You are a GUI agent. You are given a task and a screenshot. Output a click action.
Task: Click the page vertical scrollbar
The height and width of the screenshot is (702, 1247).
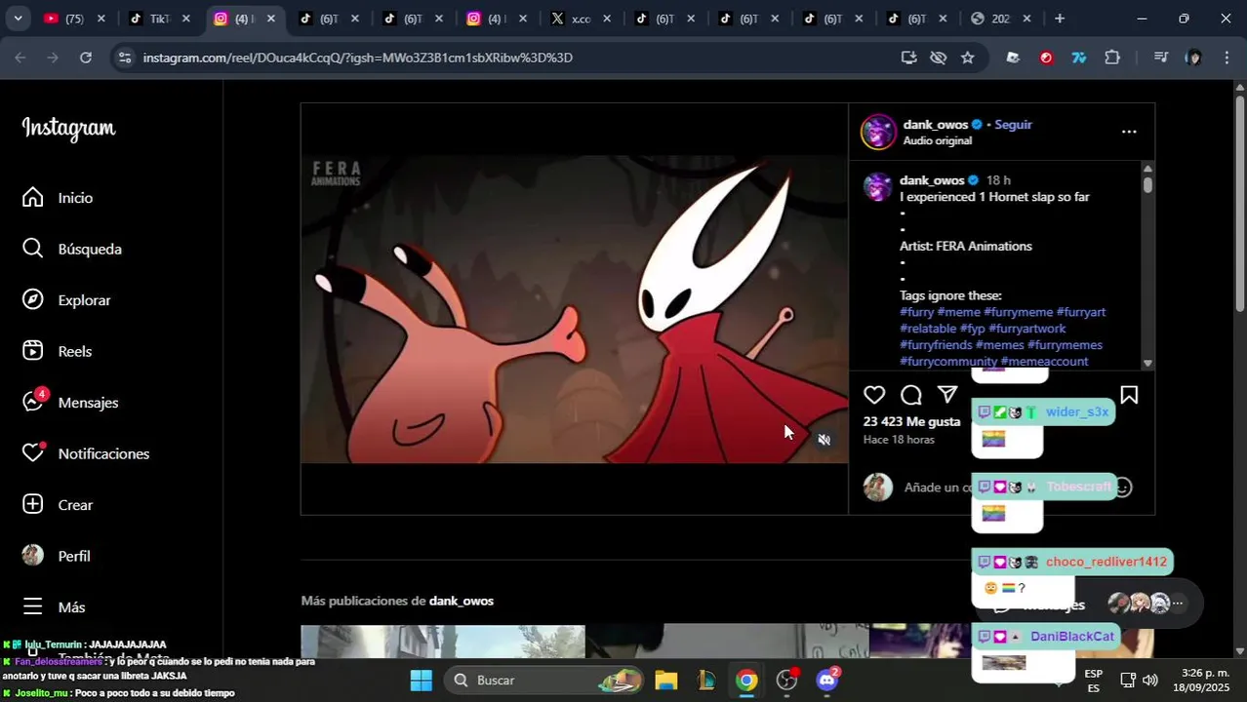coord(1240,205)
